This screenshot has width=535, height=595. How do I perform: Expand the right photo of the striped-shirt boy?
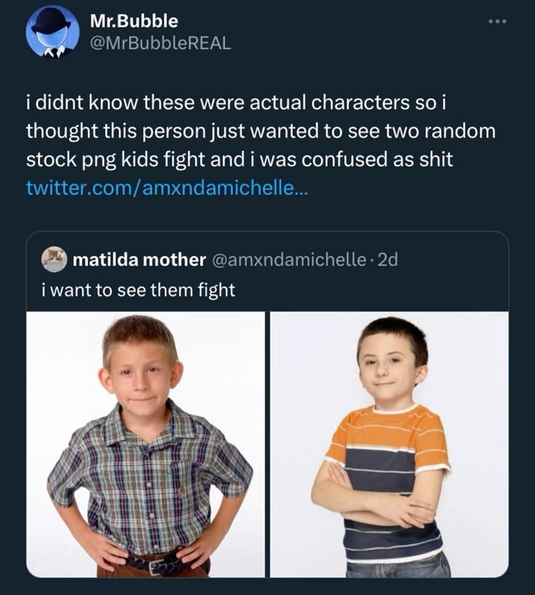(x=389, y=444)
